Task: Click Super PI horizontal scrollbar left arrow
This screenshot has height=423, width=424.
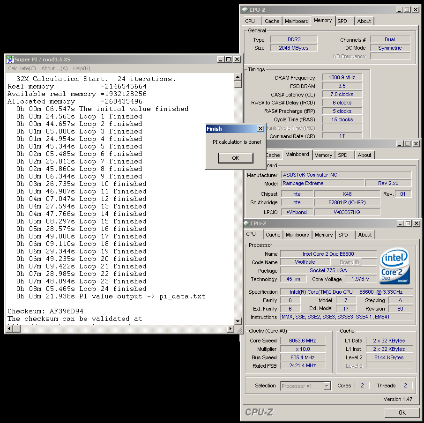Action: (x=9, y=329)
